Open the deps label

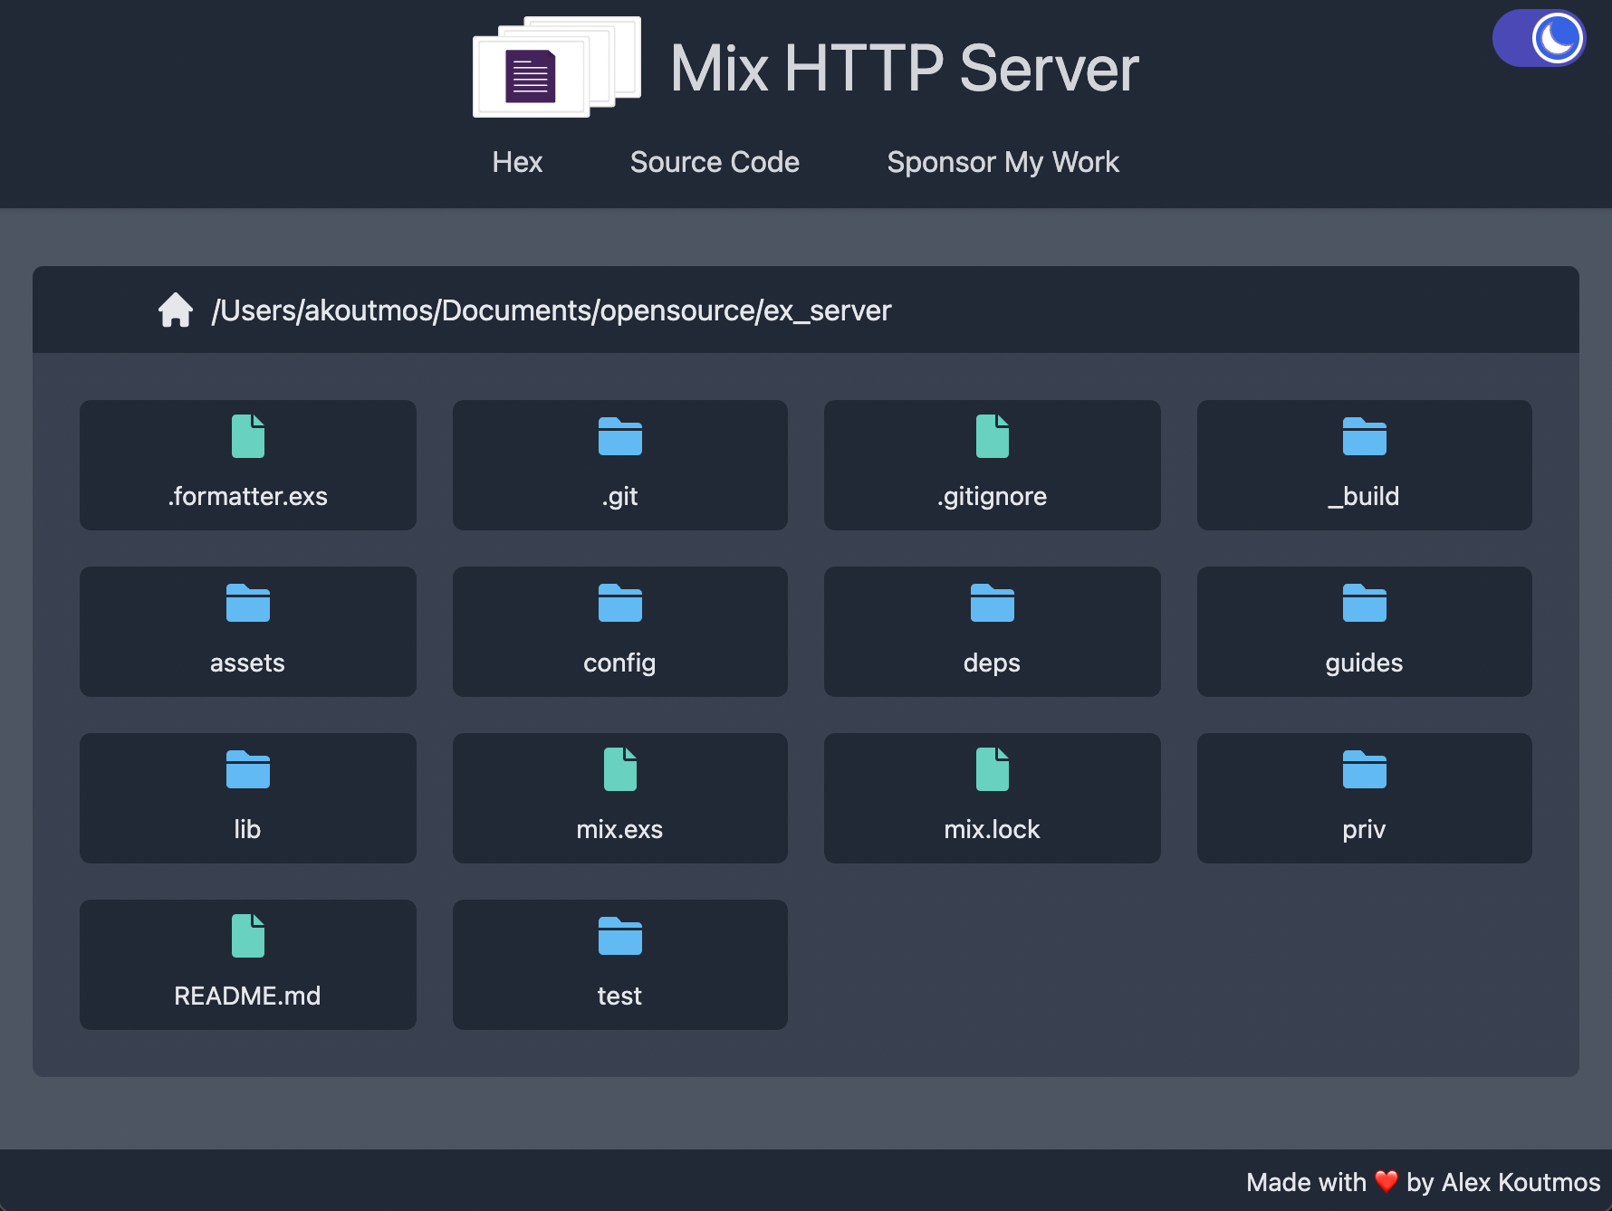993,663
